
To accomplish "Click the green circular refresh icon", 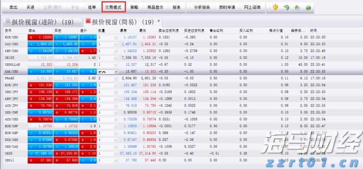I will 286,7.
